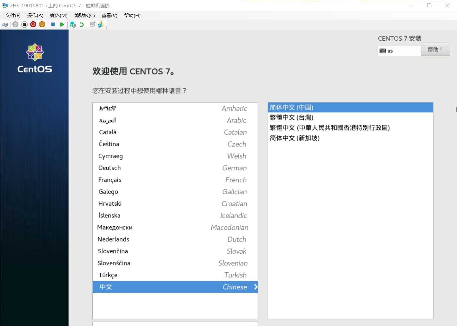Shut down the VM with the red power icon
Image resolution: width=457 pixels, height=326 pixels.
[x=33, y=24]
